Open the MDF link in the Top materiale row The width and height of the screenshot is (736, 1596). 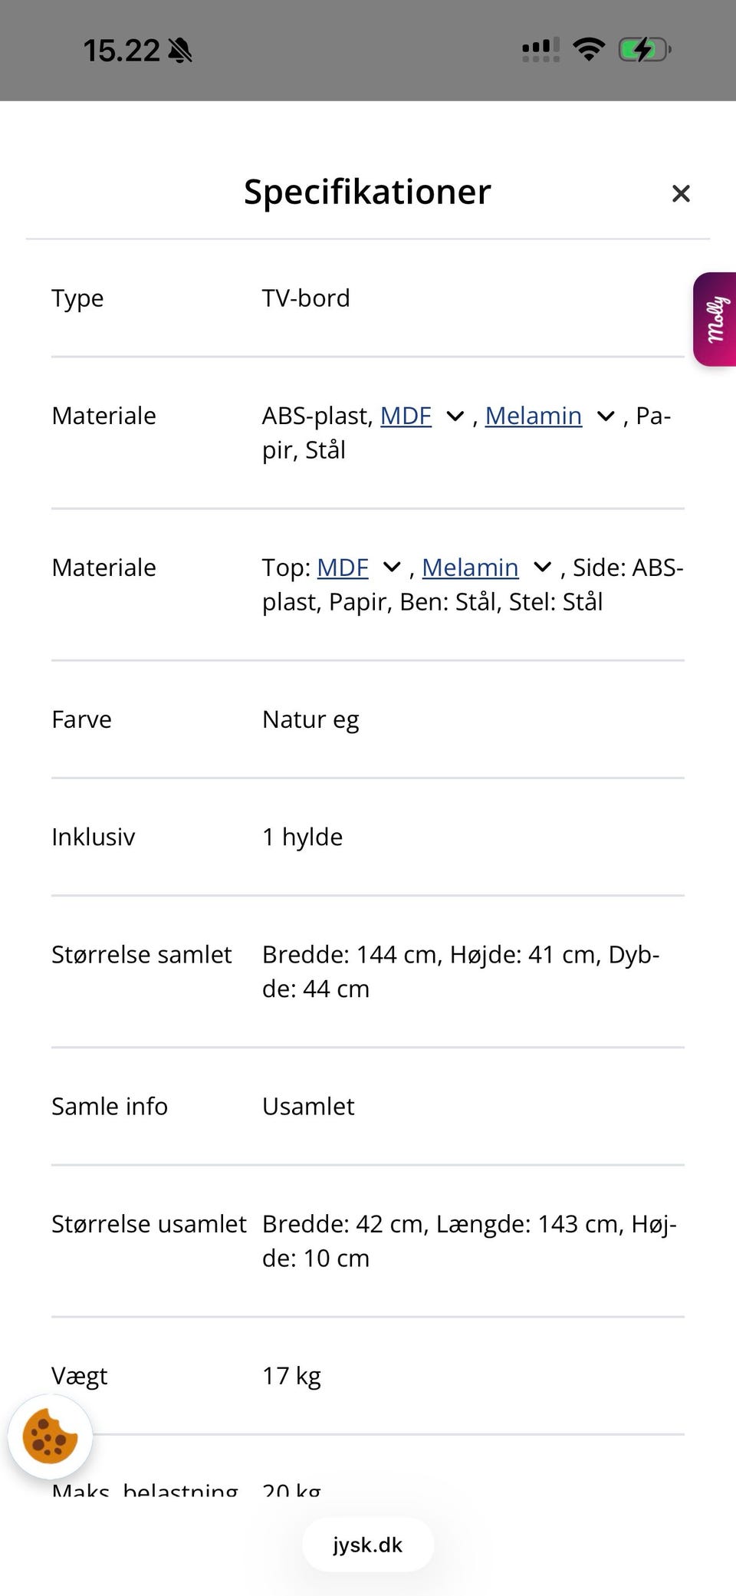(x=343, y=568)
